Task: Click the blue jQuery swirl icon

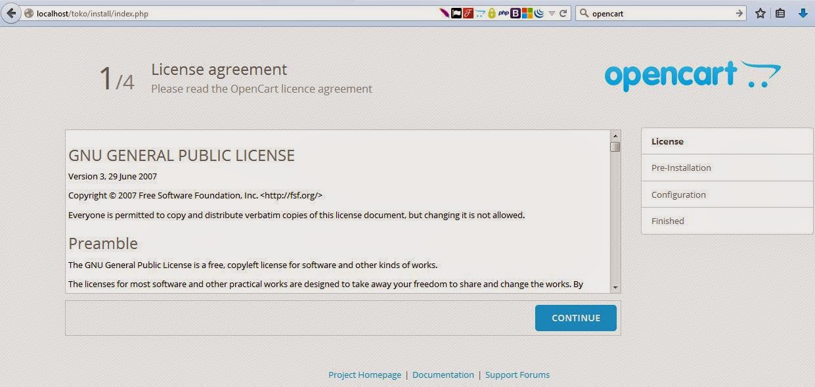Action: coord(539,13)
